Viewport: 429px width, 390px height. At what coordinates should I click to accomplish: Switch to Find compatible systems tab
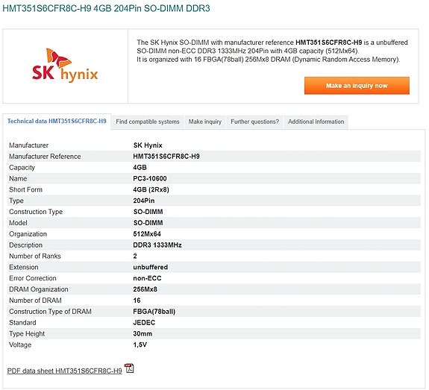[x=148, y=122]
